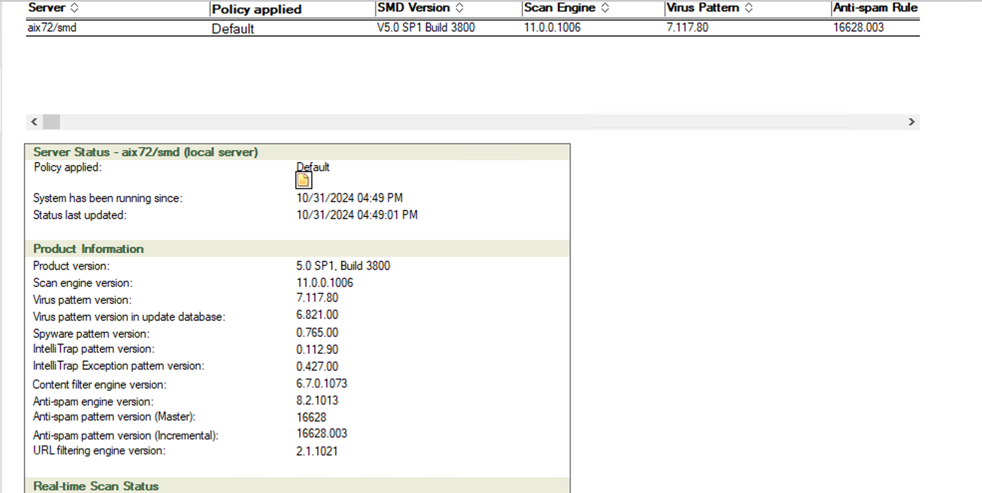Click the Real-time Scan Status section header
The width and height of the screenshot is (982, 493).
tap(96, 486)
